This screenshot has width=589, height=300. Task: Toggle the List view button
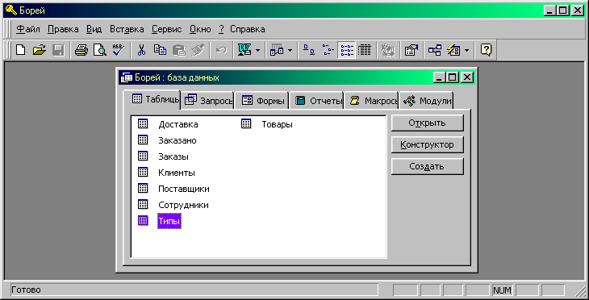click(346, 50)
